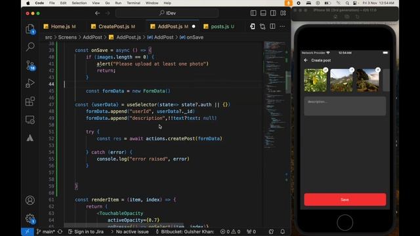Click the Copilot status bar icon
The width and height of the screenshot is (420, 236).
tap(271, 231)
